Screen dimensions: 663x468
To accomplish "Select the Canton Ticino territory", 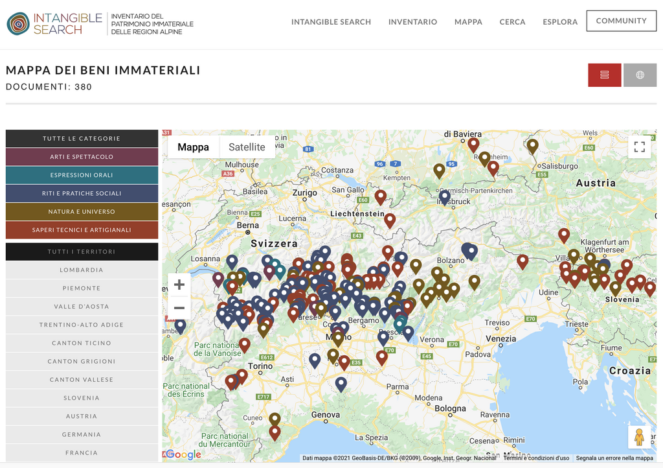I will 82,343.
